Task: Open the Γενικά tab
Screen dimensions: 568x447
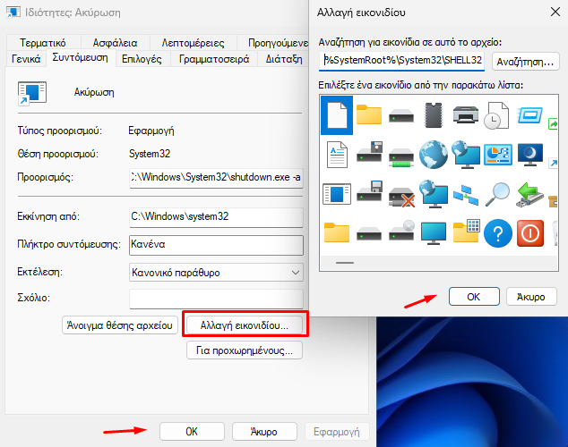Action: pyautogui.click(x=26, y=59)
